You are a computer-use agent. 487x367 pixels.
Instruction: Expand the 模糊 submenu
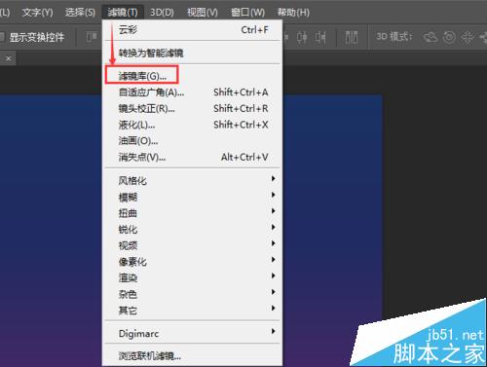[x=192, y=197]
